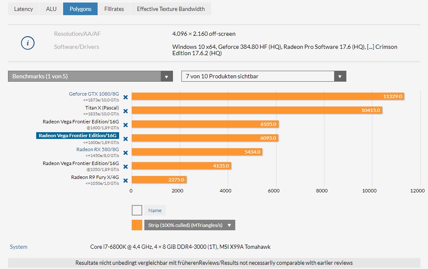Click the 10415.0 bar for Titan X
The image size is (428, 269).
click(x=257, y=110)
